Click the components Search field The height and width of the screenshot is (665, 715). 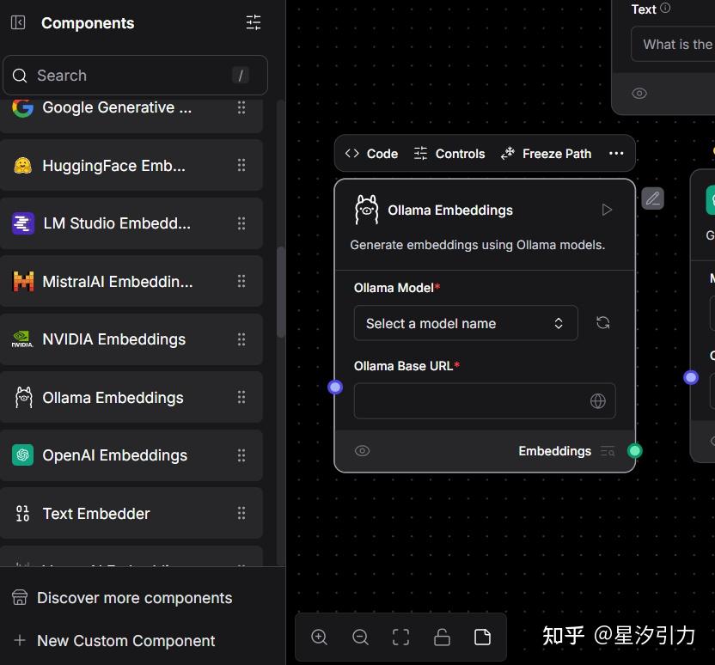(135, 76)
